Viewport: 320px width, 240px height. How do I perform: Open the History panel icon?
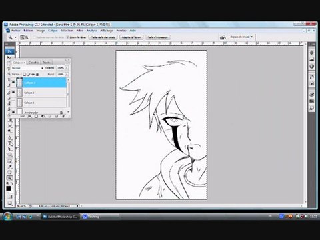312,77
